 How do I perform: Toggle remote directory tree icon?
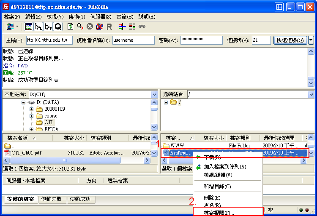coord(48,27)
